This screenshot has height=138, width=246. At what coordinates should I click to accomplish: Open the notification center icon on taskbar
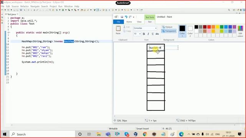pos(239,134)
